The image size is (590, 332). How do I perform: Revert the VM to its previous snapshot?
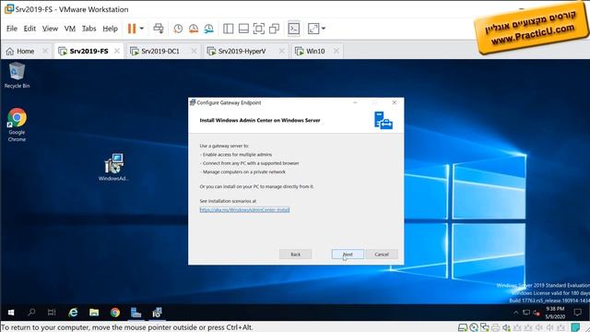(x=194, y=29)
